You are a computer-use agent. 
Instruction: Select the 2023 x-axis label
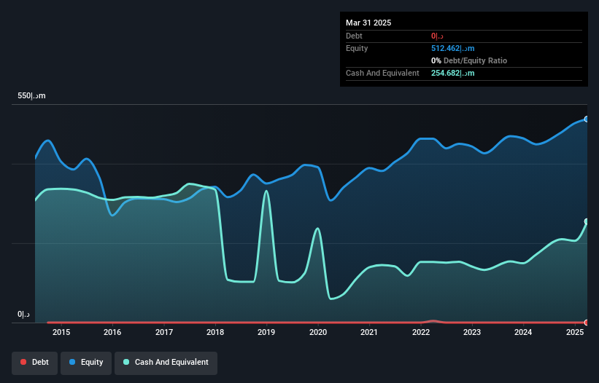(x=472, y=332)
